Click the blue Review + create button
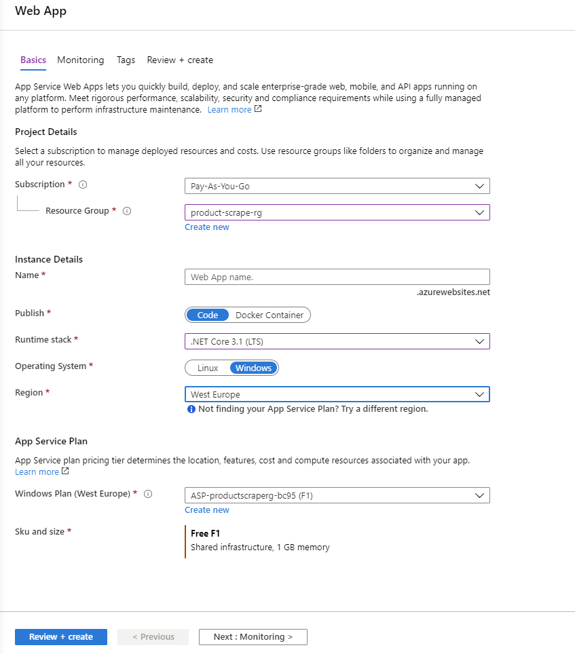 pyautogui.click(x=61, y=637)
